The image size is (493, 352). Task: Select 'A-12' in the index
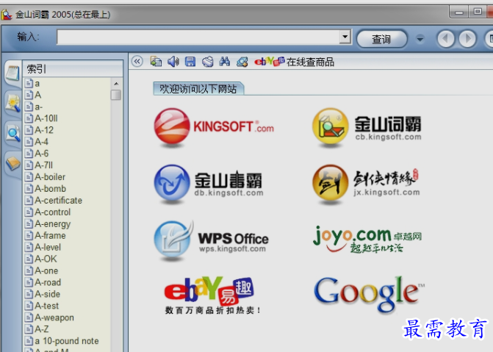[x=44, y=130]
